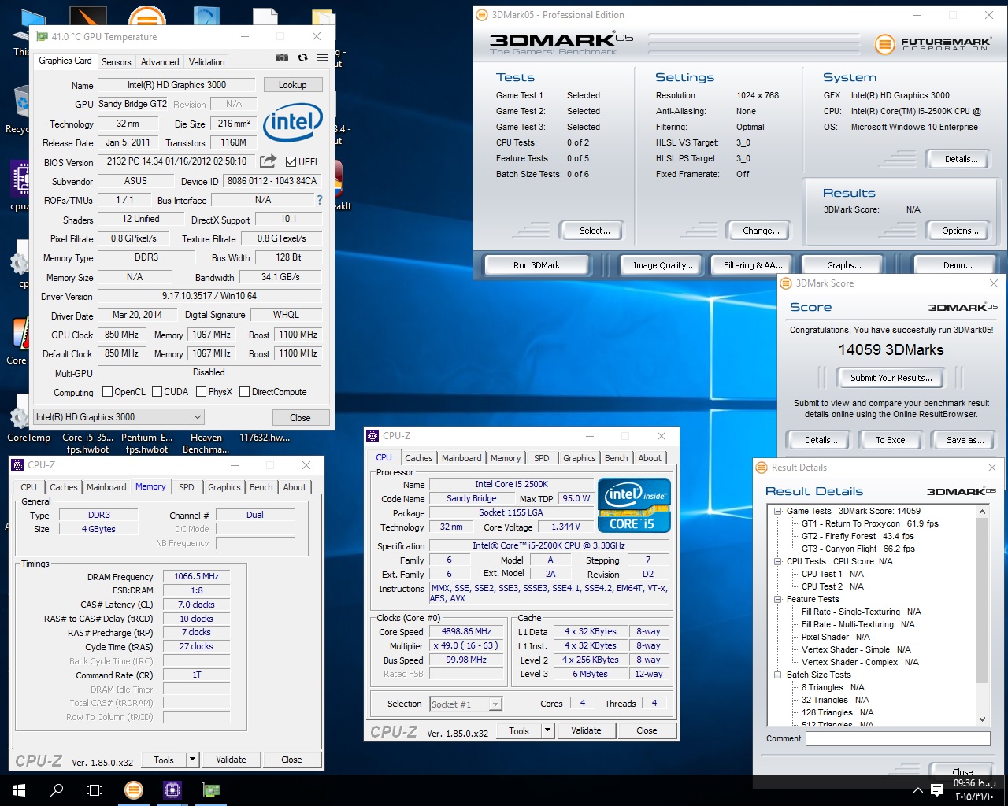Image resolution: width=1008 pixels, height=806 pixels.
Task: Select the Pentium_E fps.hwbot desktop file
Action: coord(147,443)
